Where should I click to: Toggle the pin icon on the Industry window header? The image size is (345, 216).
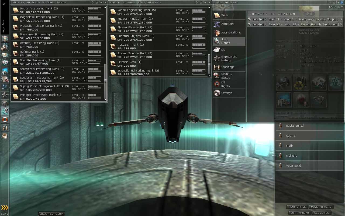tap(93, 2)
